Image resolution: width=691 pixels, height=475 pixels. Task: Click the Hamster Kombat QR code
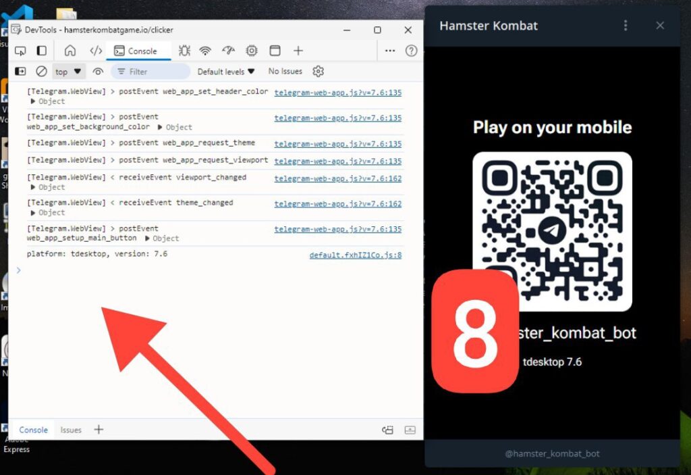point(552,232)
